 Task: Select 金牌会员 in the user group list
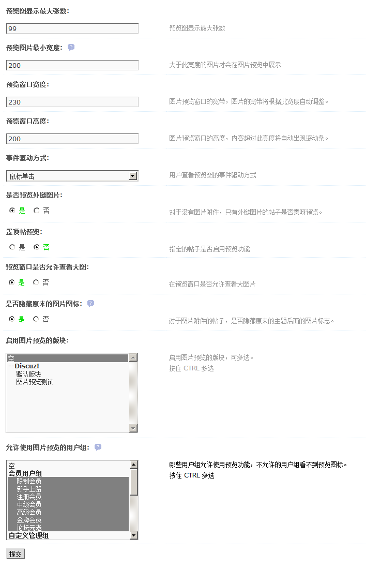point(68,520)
